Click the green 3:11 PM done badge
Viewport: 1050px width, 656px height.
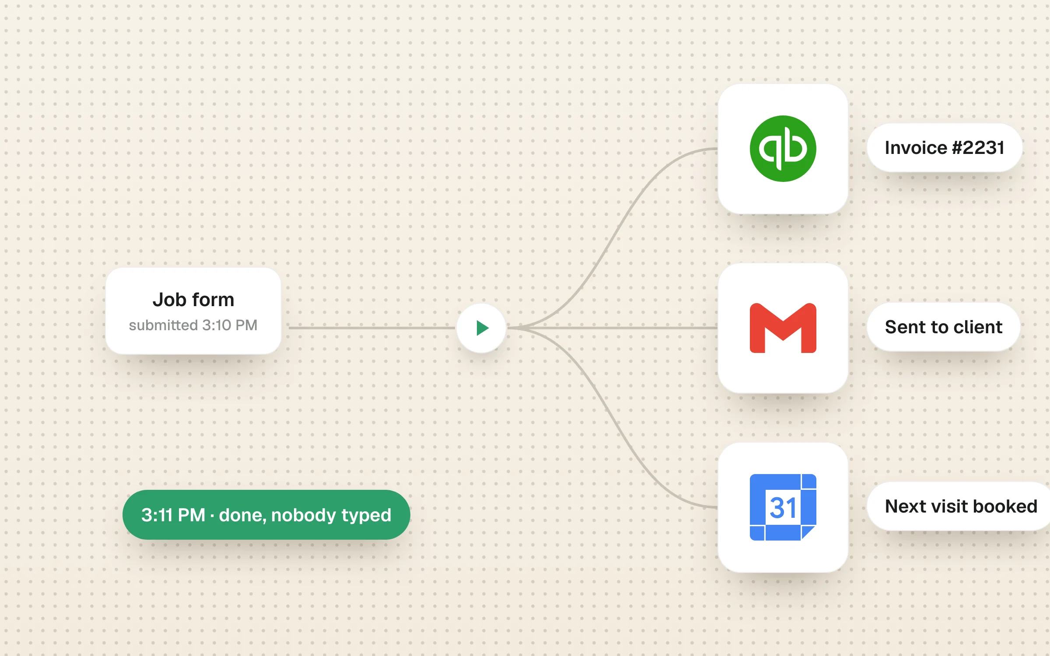(266, 515)
